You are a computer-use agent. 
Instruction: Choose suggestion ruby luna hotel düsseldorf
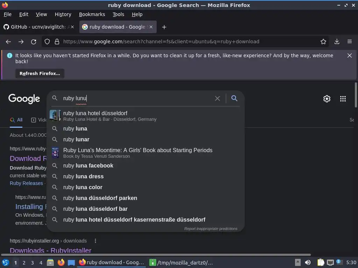tap(146, 116)
